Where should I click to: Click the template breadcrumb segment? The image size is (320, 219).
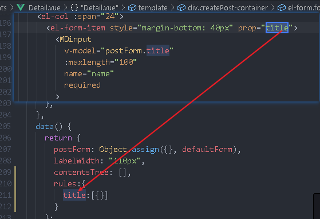click(x=153, y=8)
